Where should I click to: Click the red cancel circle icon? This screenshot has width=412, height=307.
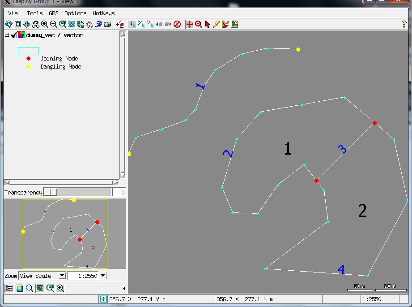[x=177, y=24]
